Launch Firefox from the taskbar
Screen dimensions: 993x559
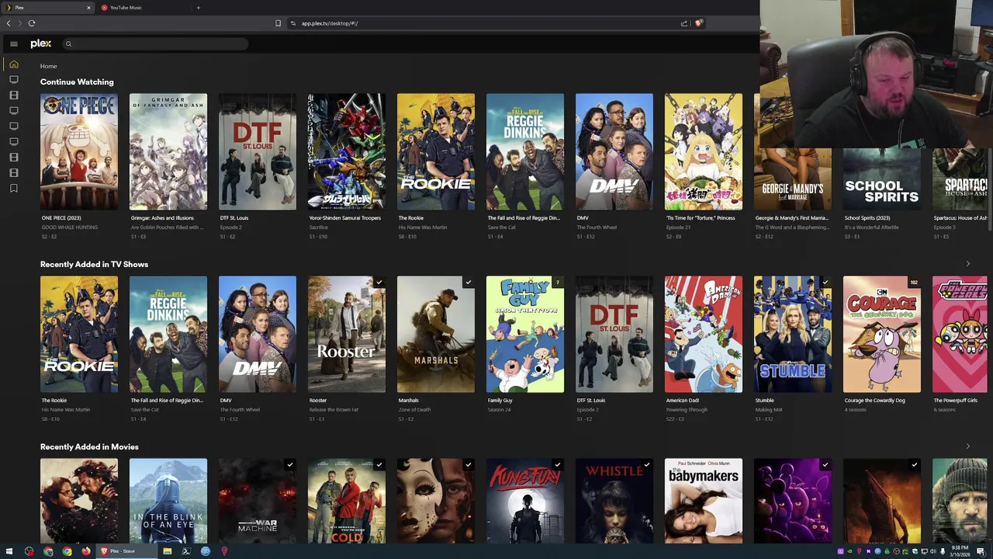[86, 551]
